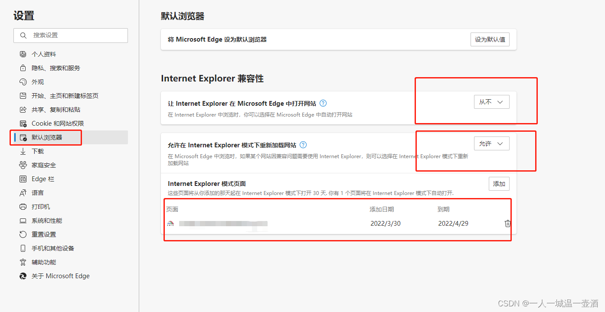The image size is (605, 312).
Task: Click into the 搜索设置 search field
Action: pos(71,36)
